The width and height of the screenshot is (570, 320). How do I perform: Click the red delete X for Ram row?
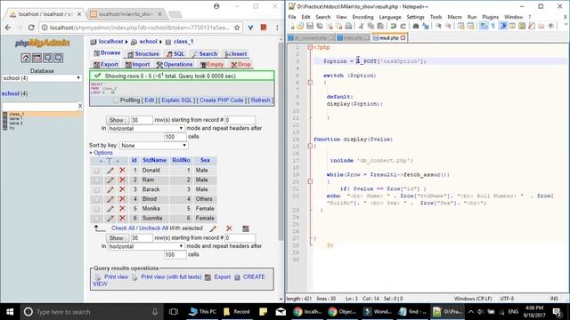tap(122, 180)
